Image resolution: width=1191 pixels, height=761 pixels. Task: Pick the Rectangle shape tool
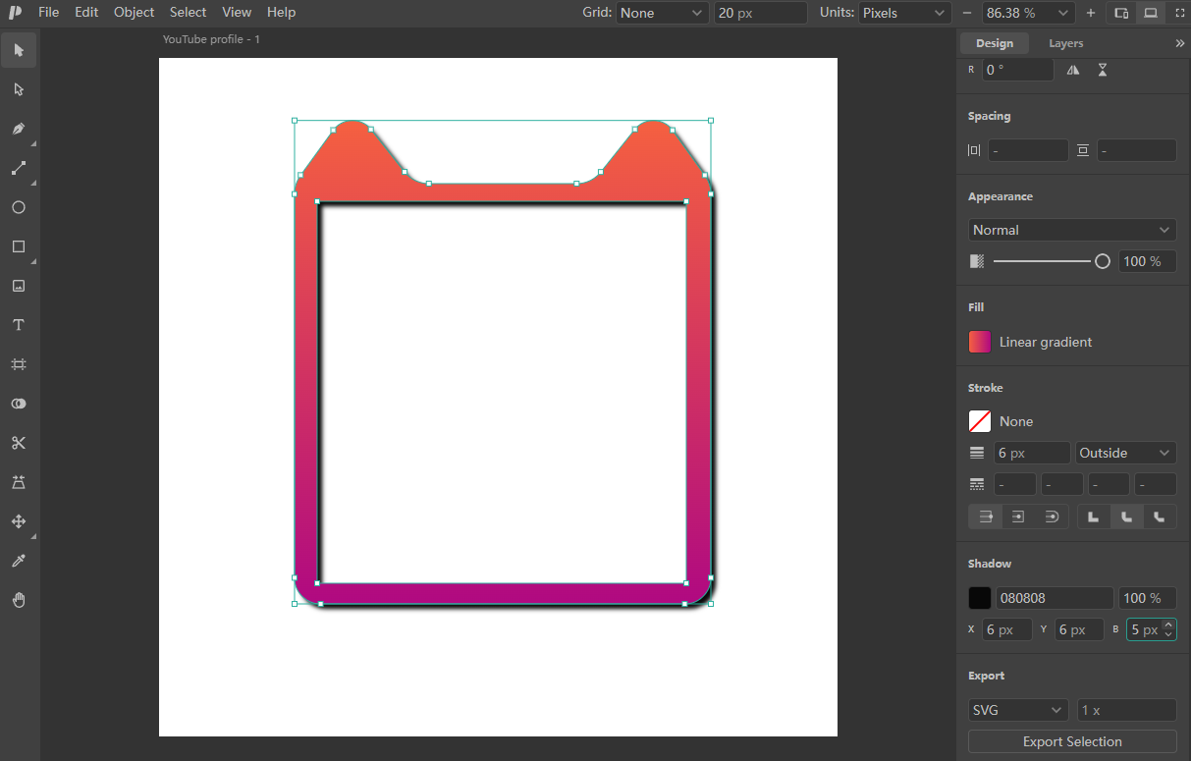(x=19, y=246)
